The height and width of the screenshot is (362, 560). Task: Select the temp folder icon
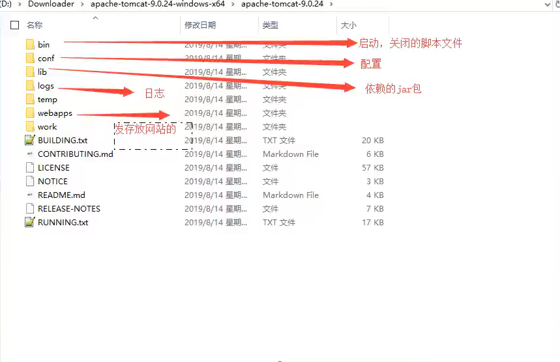click(30, 99)
